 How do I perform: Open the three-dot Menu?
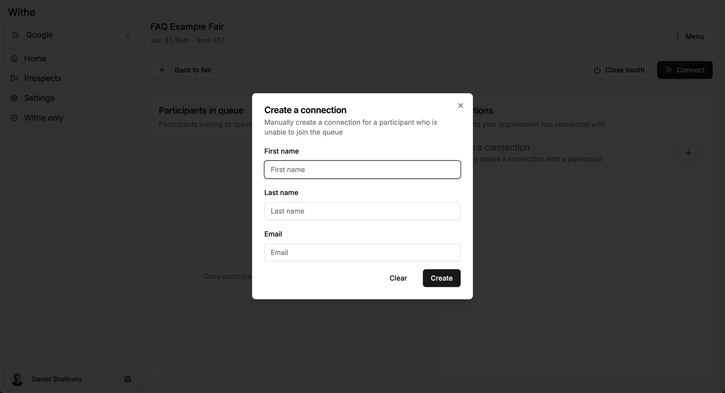[x=689, y=36]
